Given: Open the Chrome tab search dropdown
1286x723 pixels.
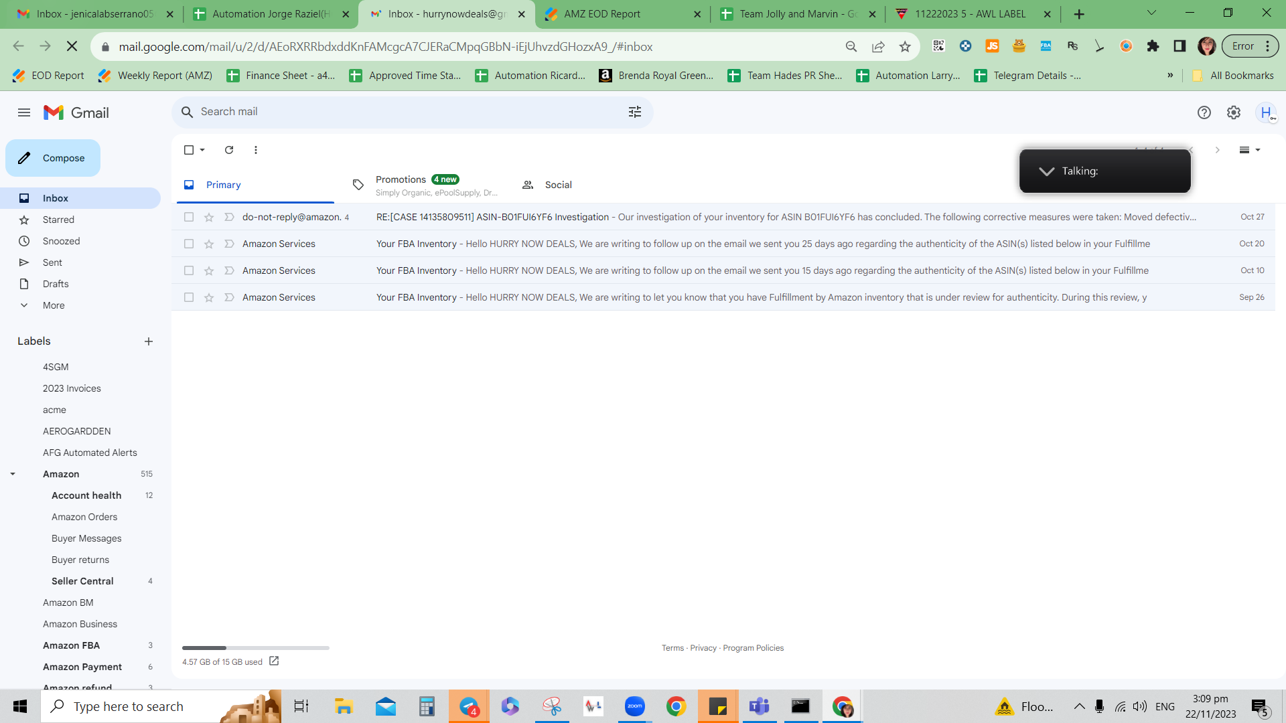Looking at the screenshot, I should coord(1151,13).
